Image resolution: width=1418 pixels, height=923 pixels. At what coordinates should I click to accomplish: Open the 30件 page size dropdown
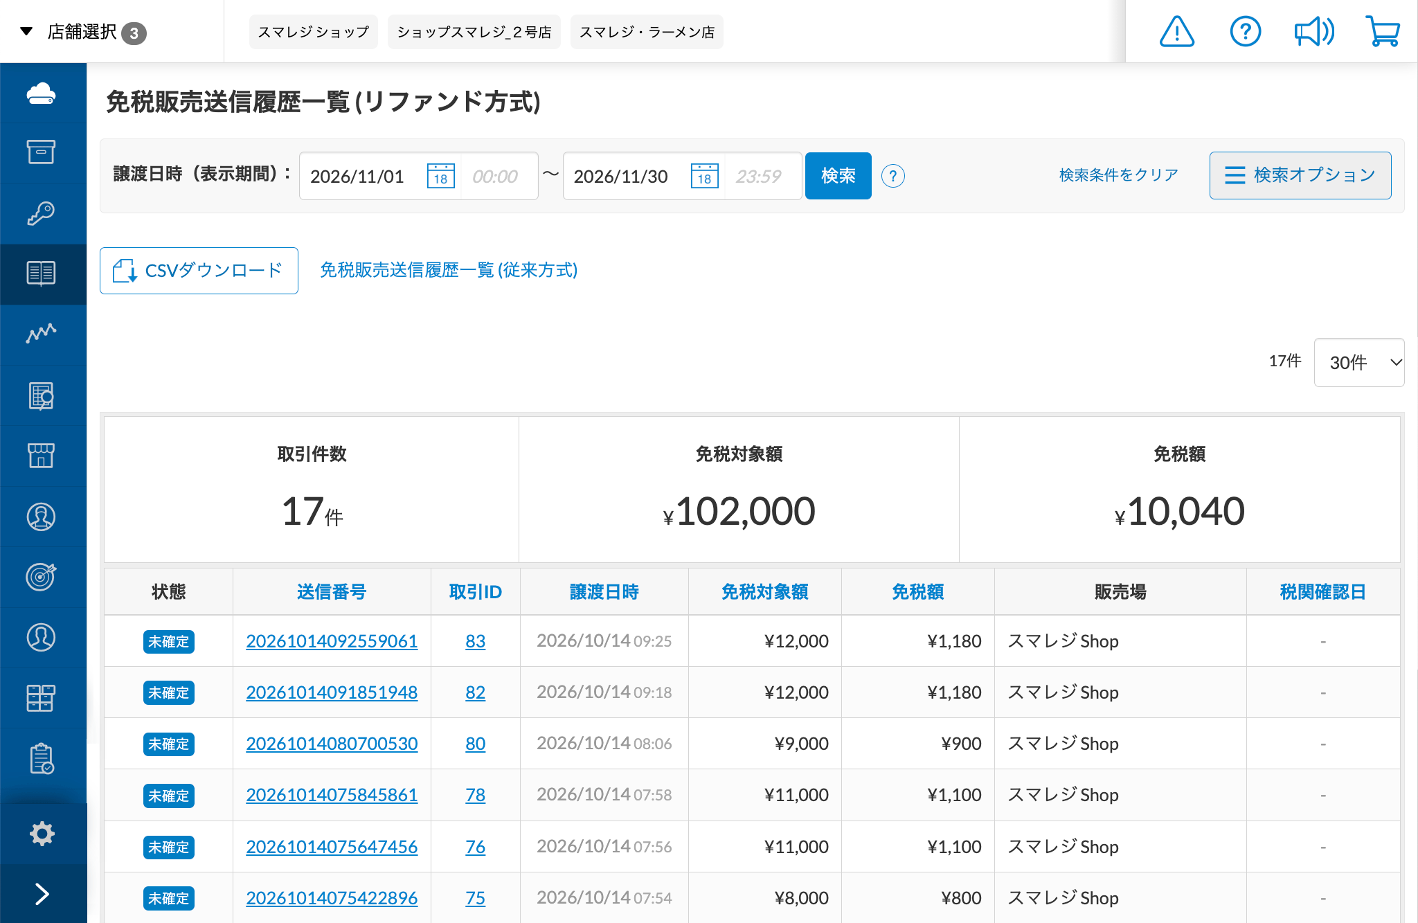click(1359, 362)
